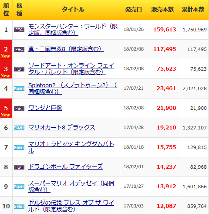Open the Splatoon2 title link
209x214 pixels.
coord(72,88)
